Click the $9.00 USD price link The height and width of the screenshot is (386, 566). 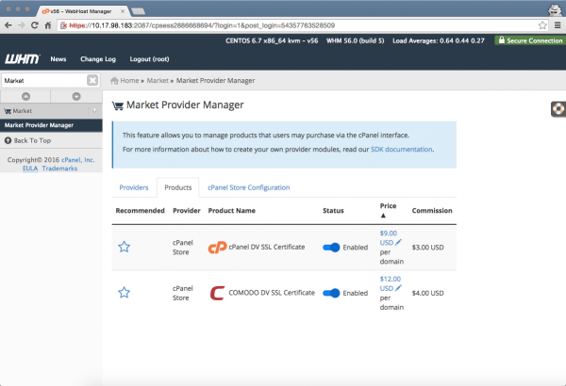(x=388, y=237)
